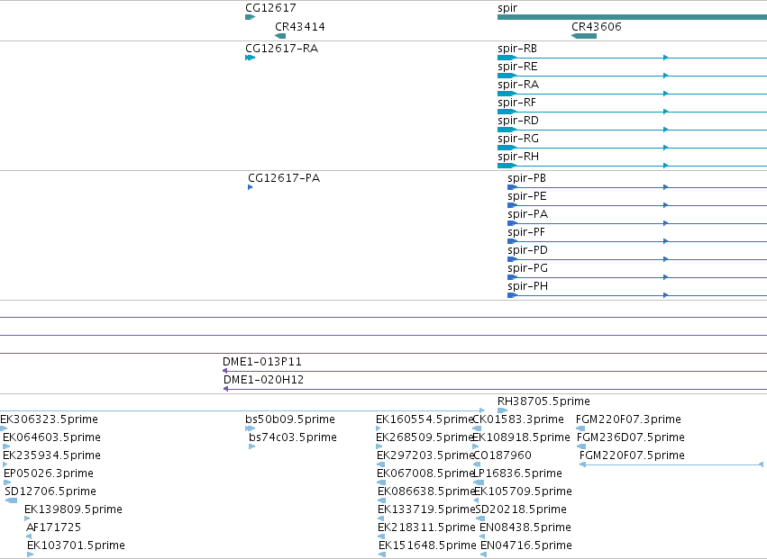The image size is (767, 559).
Task: Click the CG12617 gene label
Action: click(270, 8)
